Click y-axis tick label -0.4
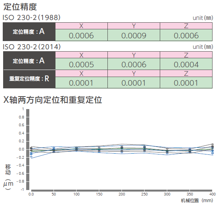 point(20,165)
